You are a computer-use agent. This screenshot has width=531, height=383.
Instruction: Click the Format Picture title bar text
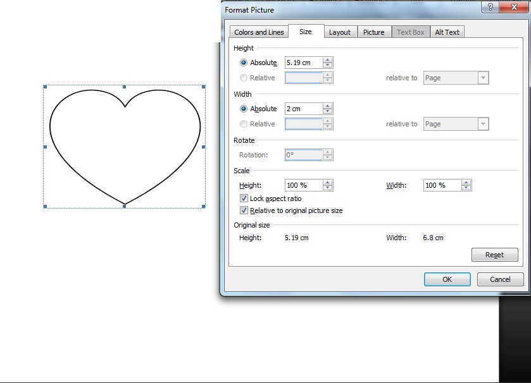click(249, 10)
